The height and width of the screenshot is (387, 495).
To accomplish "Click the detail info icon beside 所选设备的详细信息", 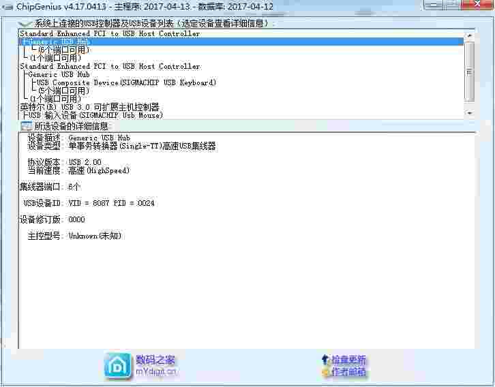I will (26, 126).
